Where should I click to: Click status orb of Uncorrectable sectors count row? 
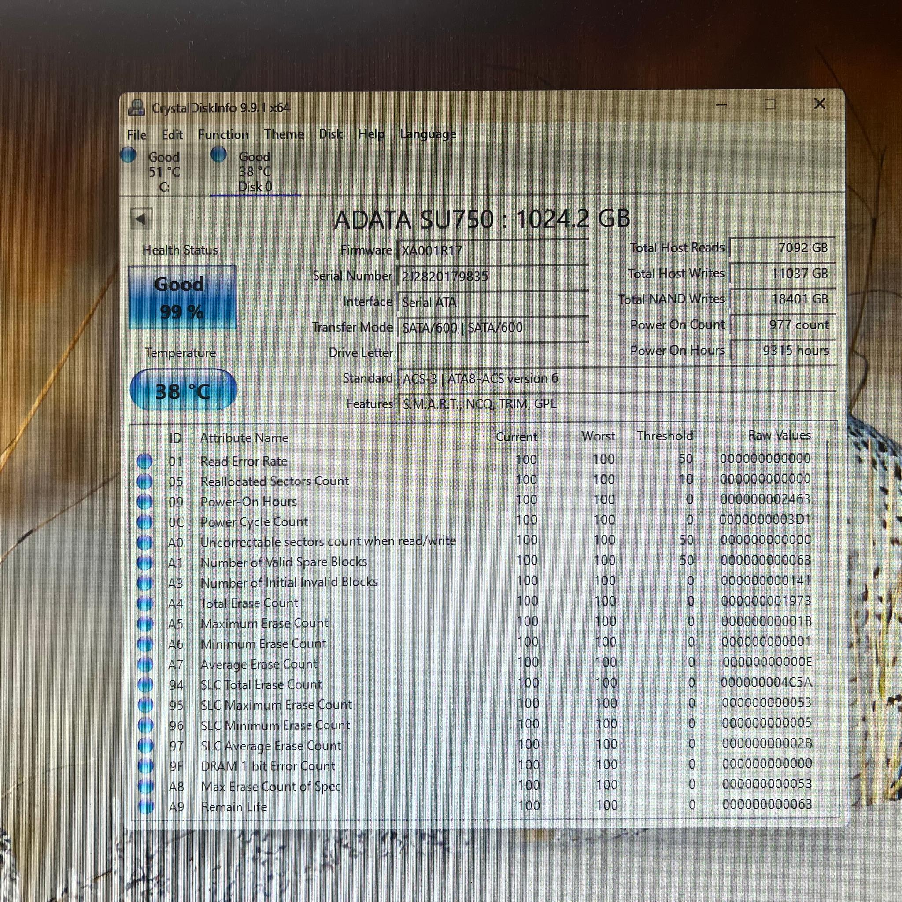click(145, 543)
